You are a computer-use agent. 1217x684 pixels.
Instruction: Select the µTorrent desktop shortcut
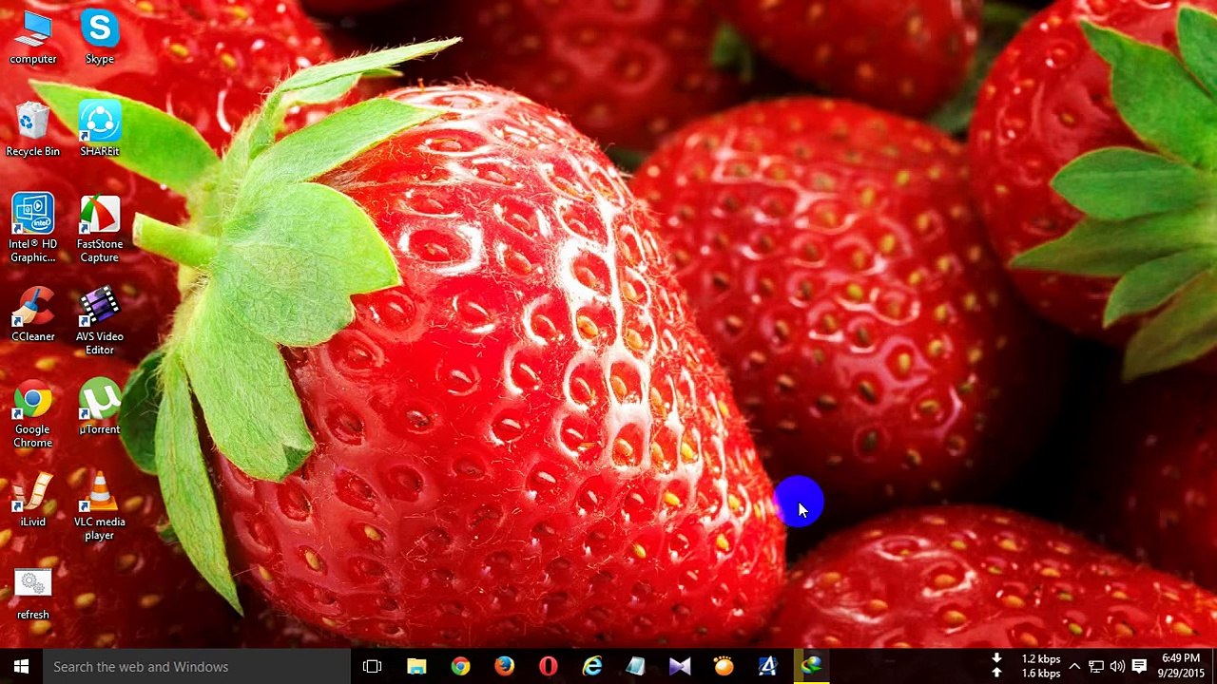100,408
